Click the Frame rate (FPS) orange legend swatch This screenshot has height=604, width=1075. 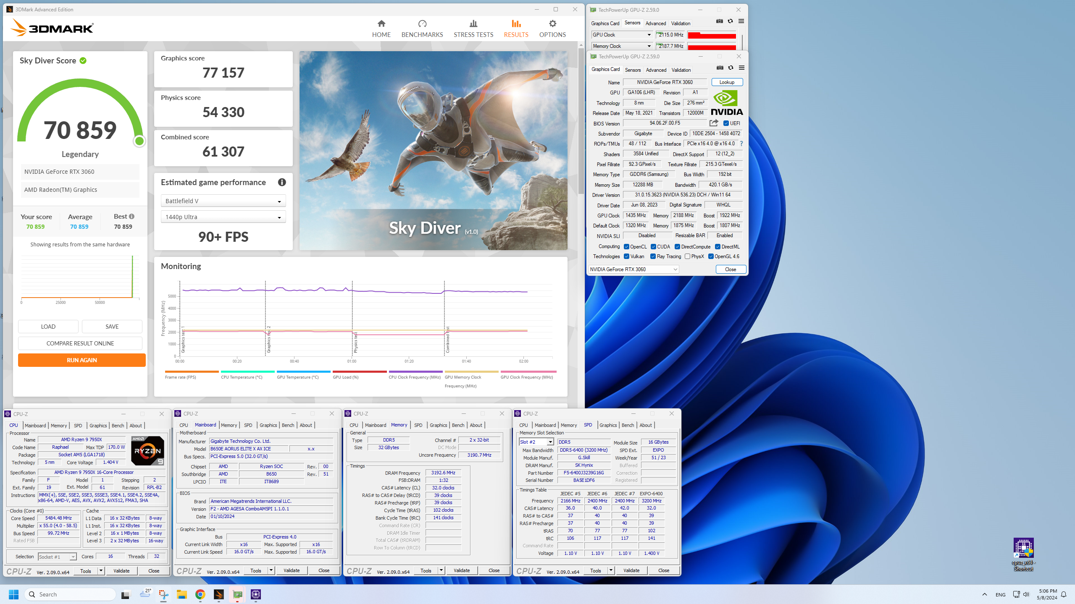pyautogui.click(x=192, y=371)
